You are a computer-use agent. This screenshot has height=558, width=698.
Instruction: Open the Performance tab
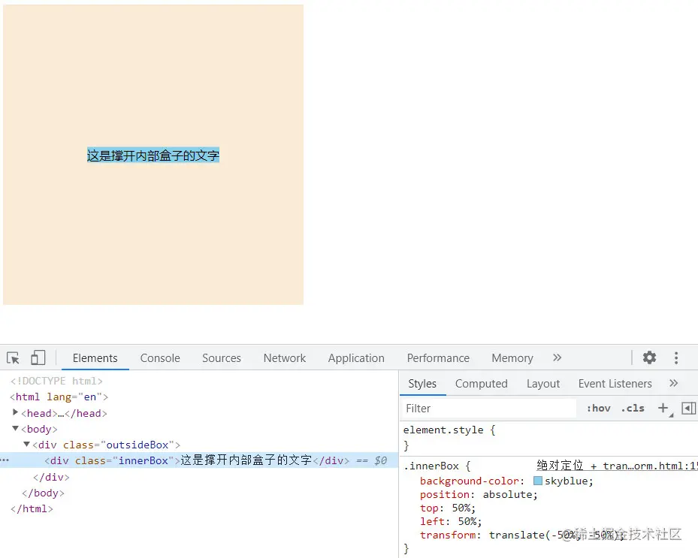tap(438, 358)
